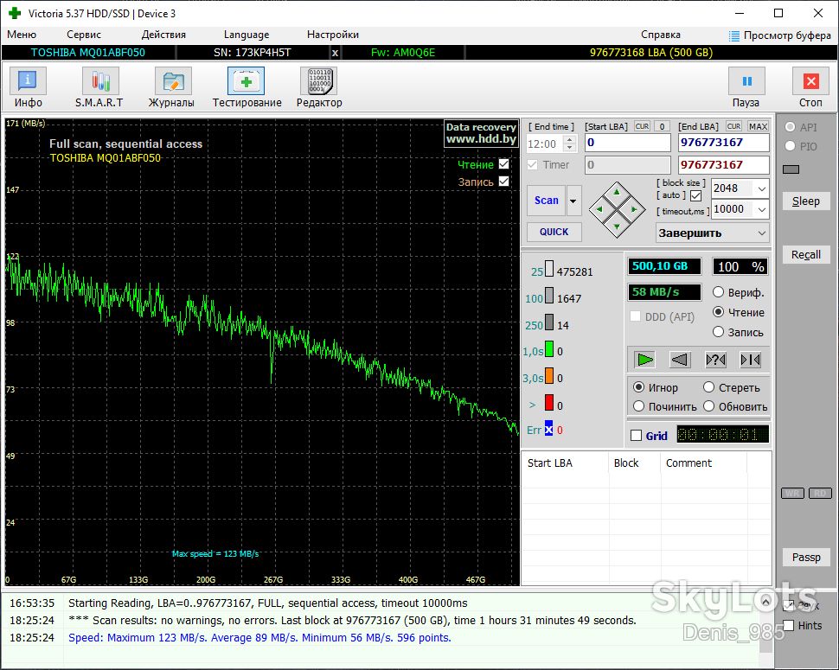Toggle the Grid checkbox
839x670 pixels.
pyautogui.click(x=637, y=435)
